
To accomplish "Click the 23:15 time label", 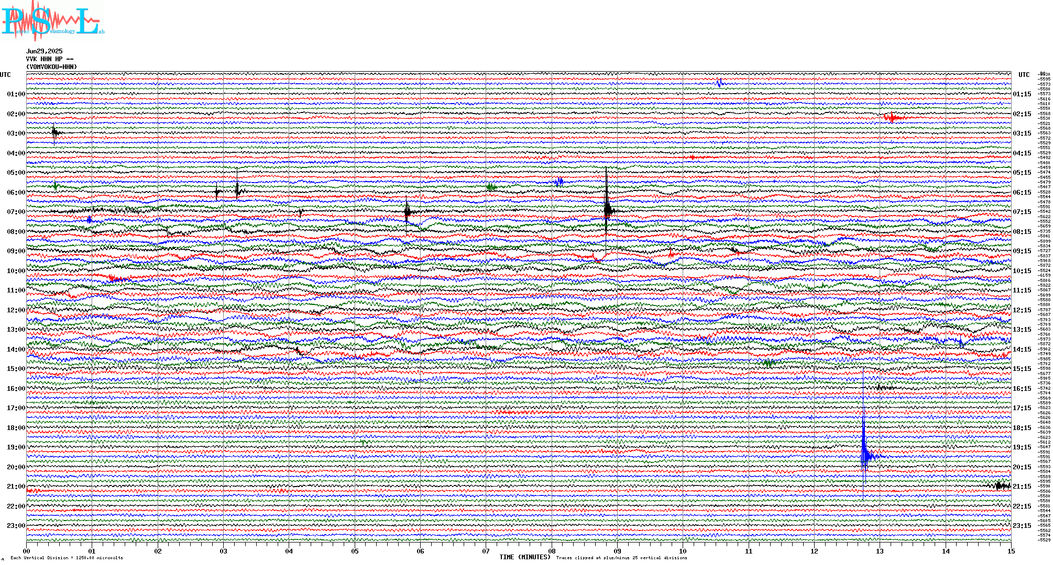I will [x=1022, y=526].
